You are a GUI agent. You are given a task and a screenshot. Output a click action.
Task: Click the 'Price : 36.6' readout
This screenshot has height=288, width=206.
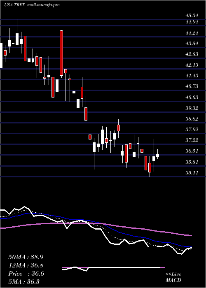(x=26, y=274)
